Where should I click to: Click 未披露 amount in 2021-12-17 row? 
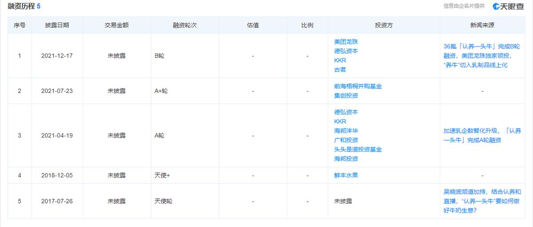[x=116, y=56]
